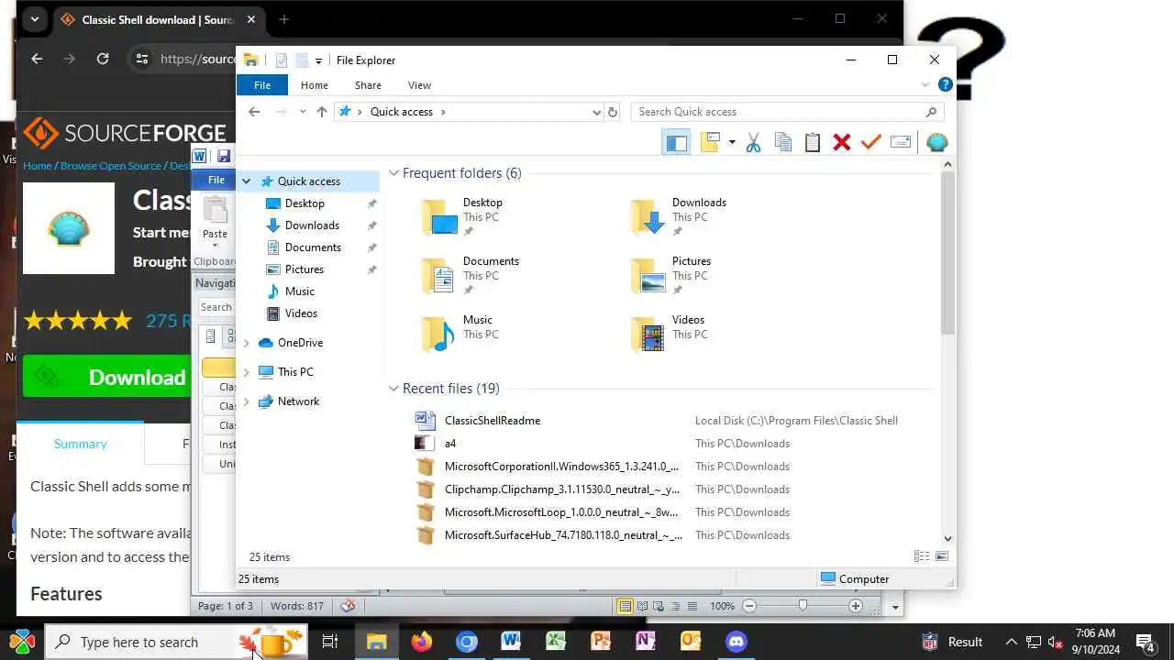The height and width of the screenshot is (660, 1174).
Task: Select Print Layout view in Word status bar
Action: (x=625, y=606)
